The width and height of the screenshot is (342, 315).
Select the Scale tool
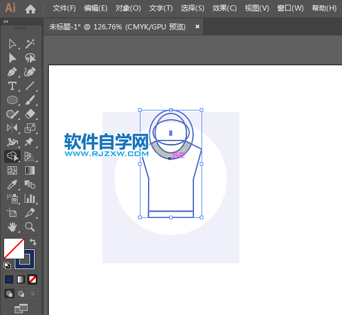pos(30,128)
